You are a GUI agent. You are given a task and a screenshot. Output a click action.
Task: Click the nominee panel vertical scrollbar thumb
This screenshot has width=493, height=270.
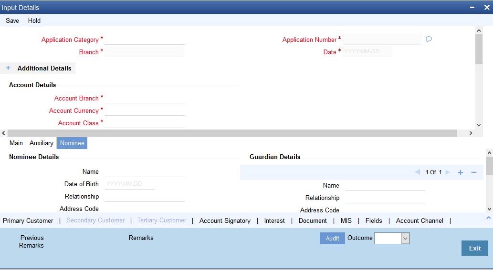pyautogui.click(x=489, y=166)
